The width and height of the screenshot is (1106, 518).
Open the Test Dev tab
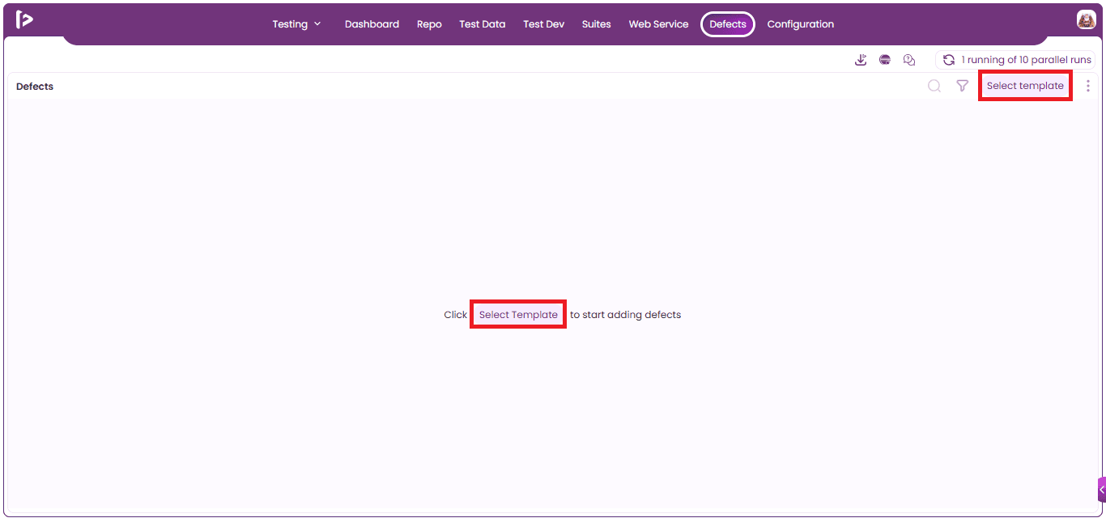[543, 24]
